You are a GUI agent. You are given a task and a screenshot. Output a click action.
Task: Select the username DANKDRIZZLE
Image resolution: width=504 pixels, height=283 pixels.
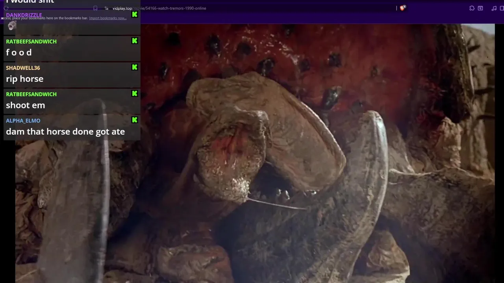(24, 15)
